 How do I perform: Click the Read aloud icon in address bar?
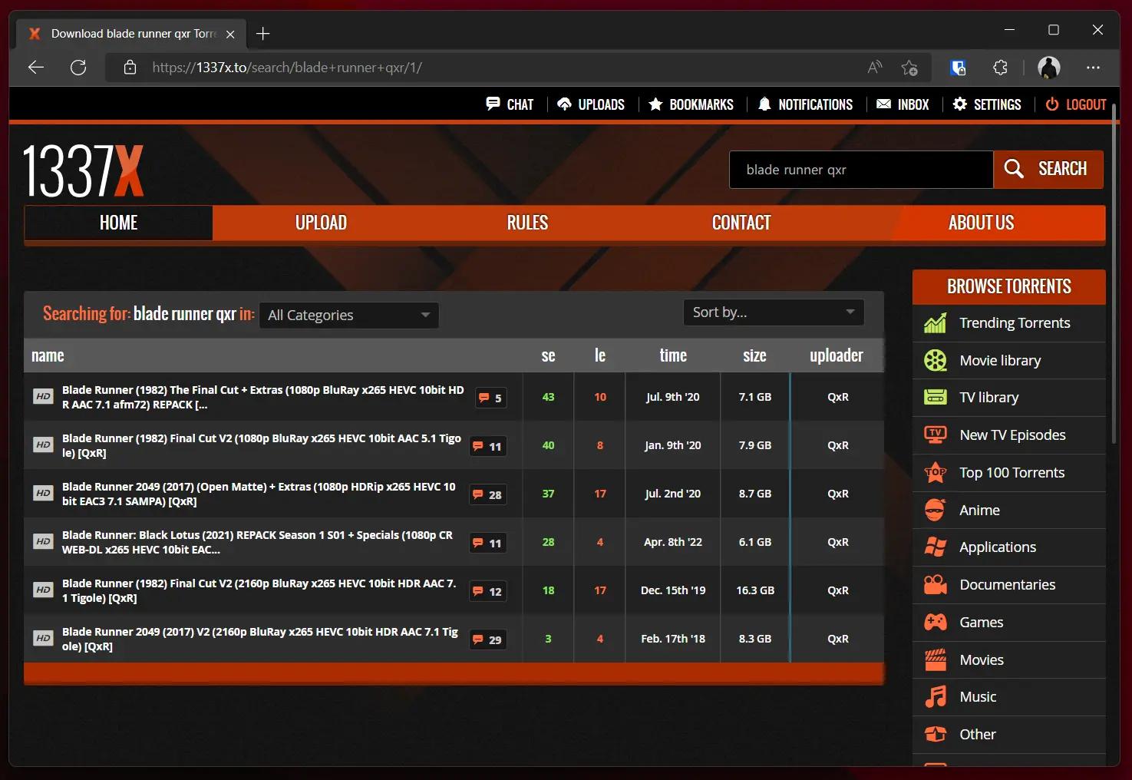click(875, 68)
